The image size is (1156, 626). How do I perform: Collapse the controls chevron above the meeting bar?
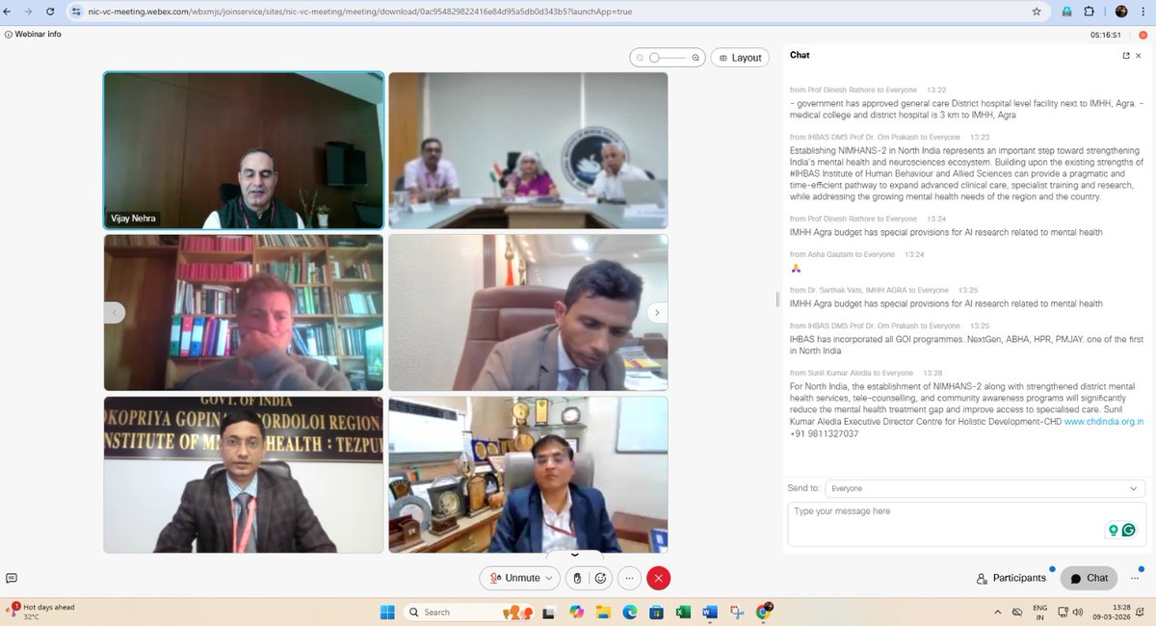pyautogui.click(x=575, y=555)
